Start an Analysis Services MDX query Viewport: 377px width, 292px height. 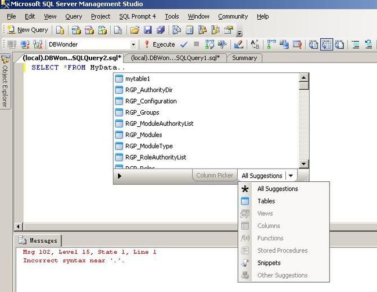click(x=76, y=30)
